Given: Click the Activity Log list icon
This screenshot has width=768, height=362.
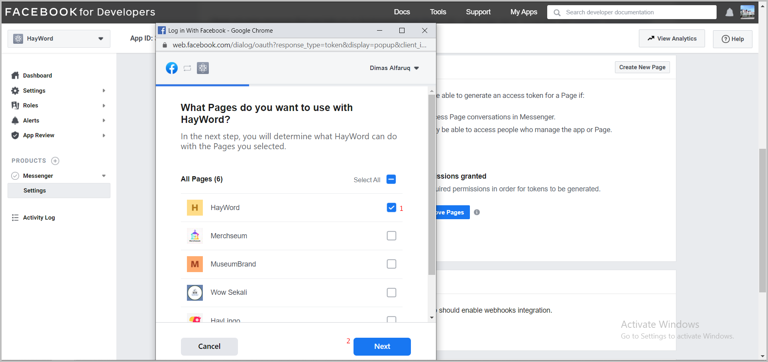Looking at the screenshot, I should pos(15,218).
